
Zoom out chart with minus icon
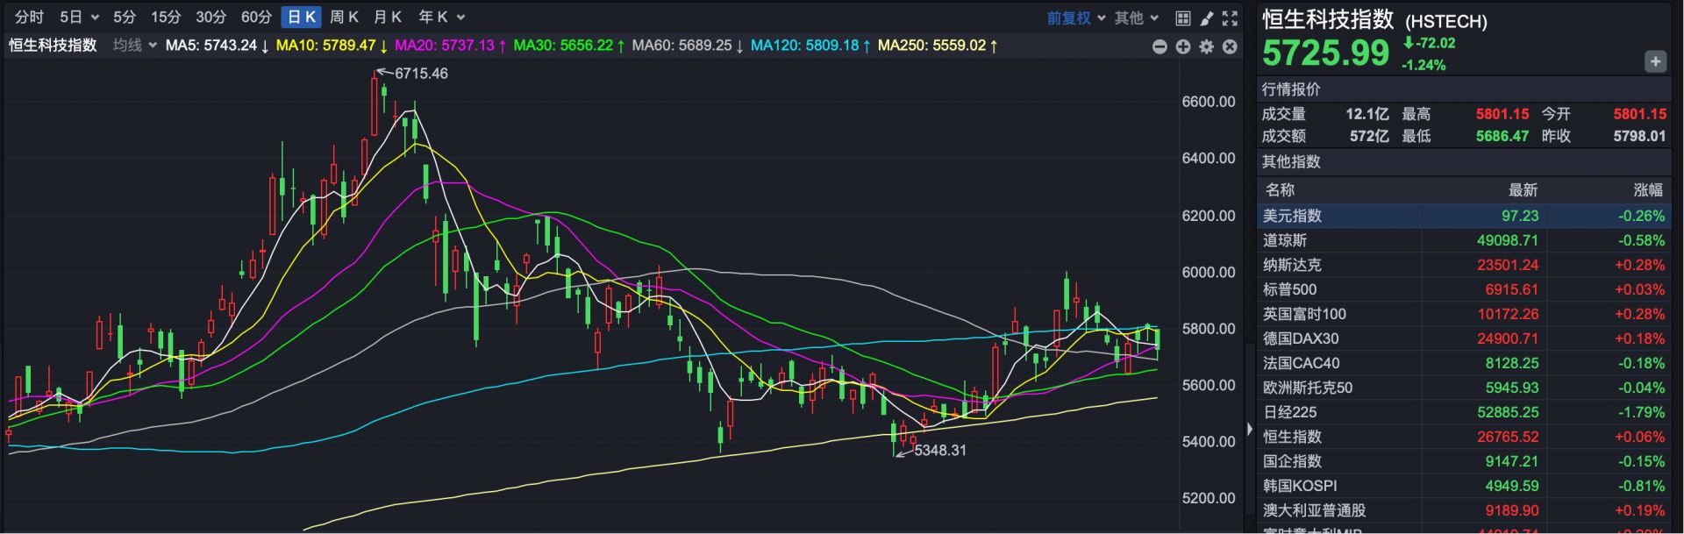click(x=1160, y=46)
